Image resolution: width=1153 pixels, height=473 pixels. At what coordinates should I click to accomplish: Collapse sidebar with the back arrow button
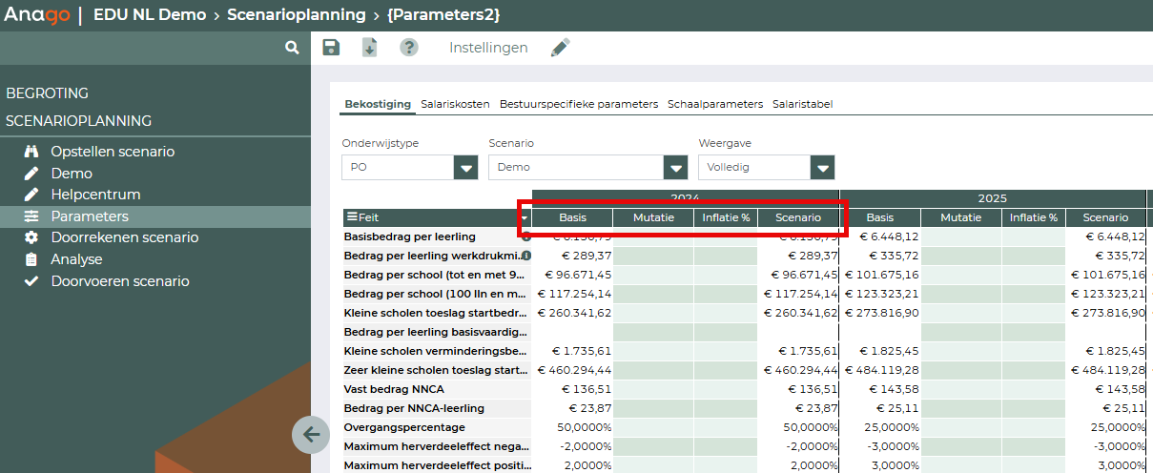tap(311, 435)
